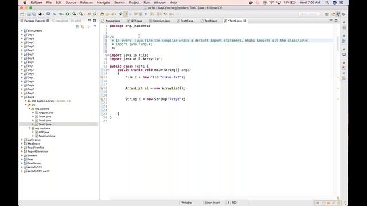367x206 pixels.
Task: Select TestA.java in Package Explorer
Action: click(45, 117)
